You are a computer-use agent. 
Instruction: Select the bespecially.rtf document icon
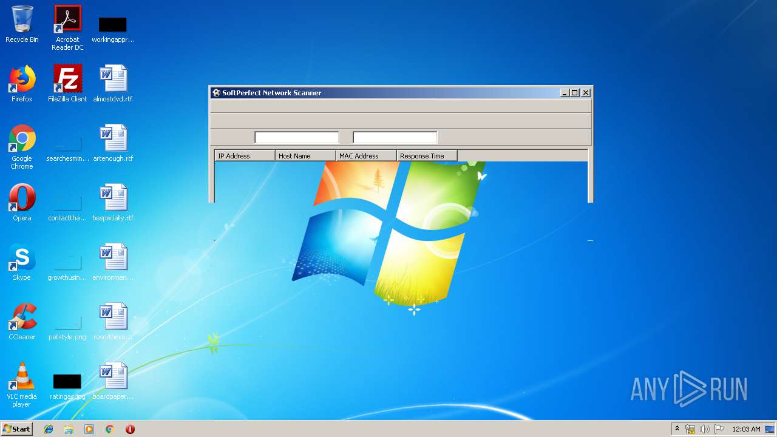tap(113, 203)
